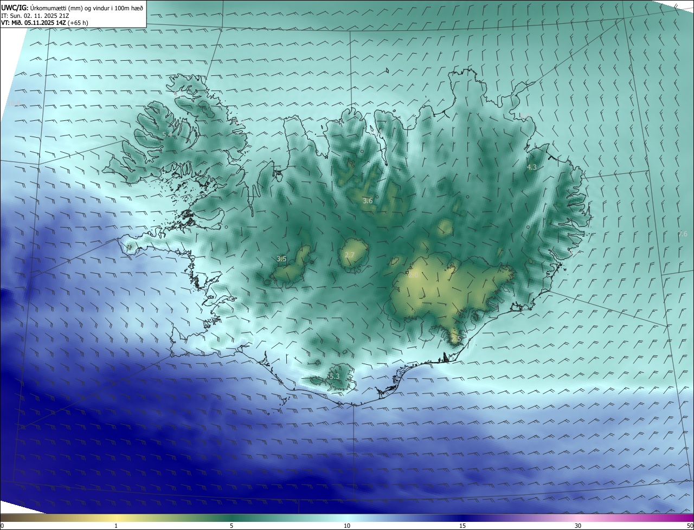Click the 5.3 value label near the south coast

[x=334, y=376]
